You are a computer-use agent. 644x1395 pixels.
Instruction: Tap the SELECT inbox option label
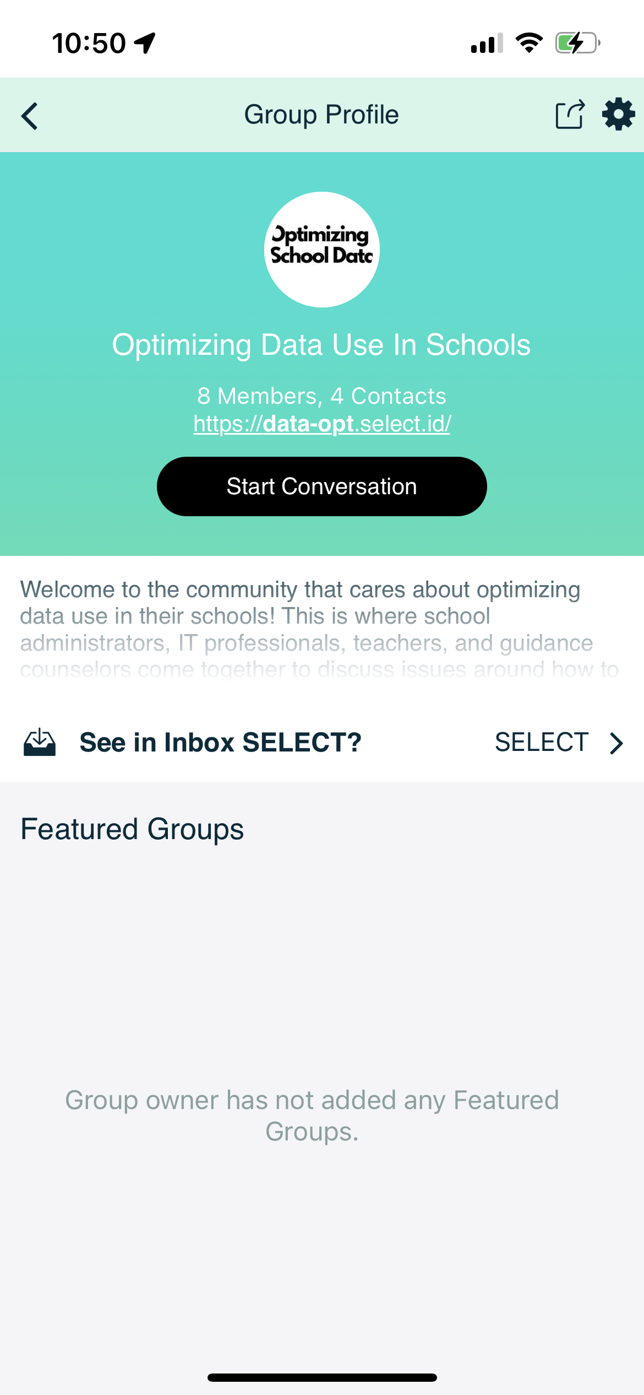click(542, 742)
